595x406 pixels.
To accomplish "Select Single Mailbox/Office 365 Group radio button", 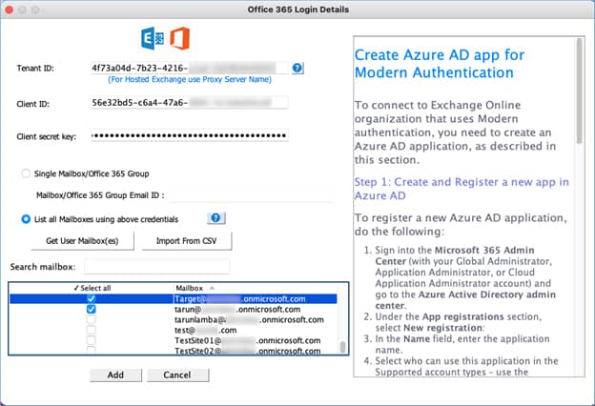I will (x=26, y=173).
